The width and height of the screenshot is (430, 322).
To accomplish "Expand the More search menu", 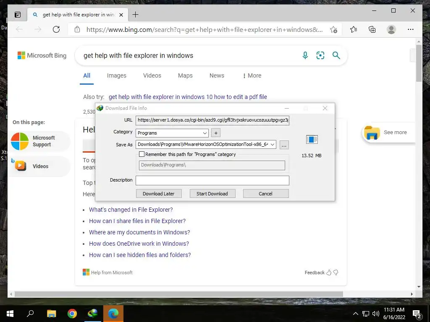I will tap(252, 75).
